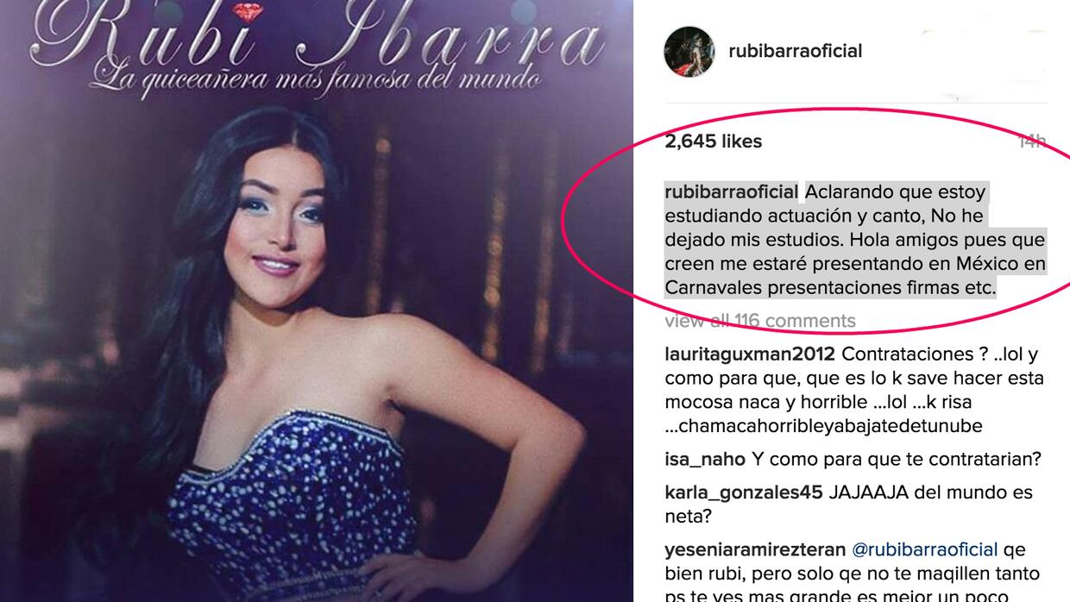Select the caption text about estudiando actuación
This screenshot has height=602, width=1070.
click(x=855, y=240)
